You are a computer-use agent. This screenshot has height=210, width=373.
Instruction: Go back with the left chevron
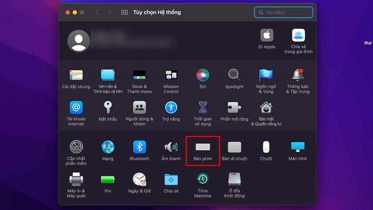97,12
